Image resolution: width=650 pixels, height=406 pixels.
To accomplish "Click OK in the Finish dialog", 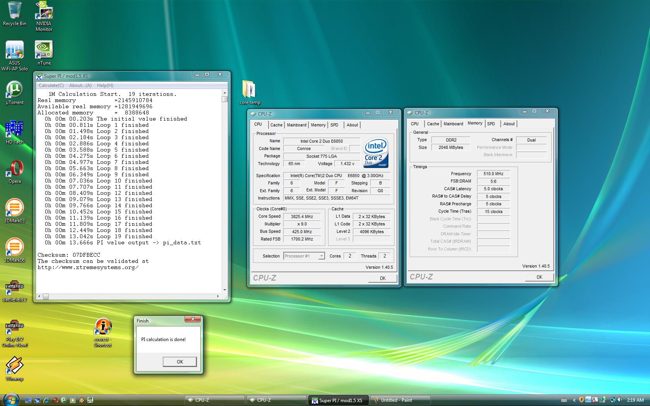I will 180,362.
